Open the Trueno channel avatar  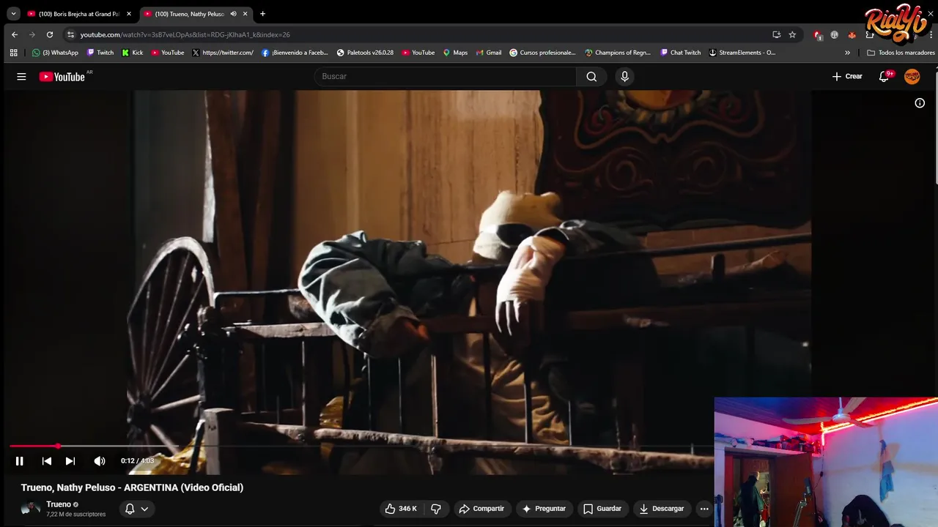pyautogui.click(x=31, y=509)
